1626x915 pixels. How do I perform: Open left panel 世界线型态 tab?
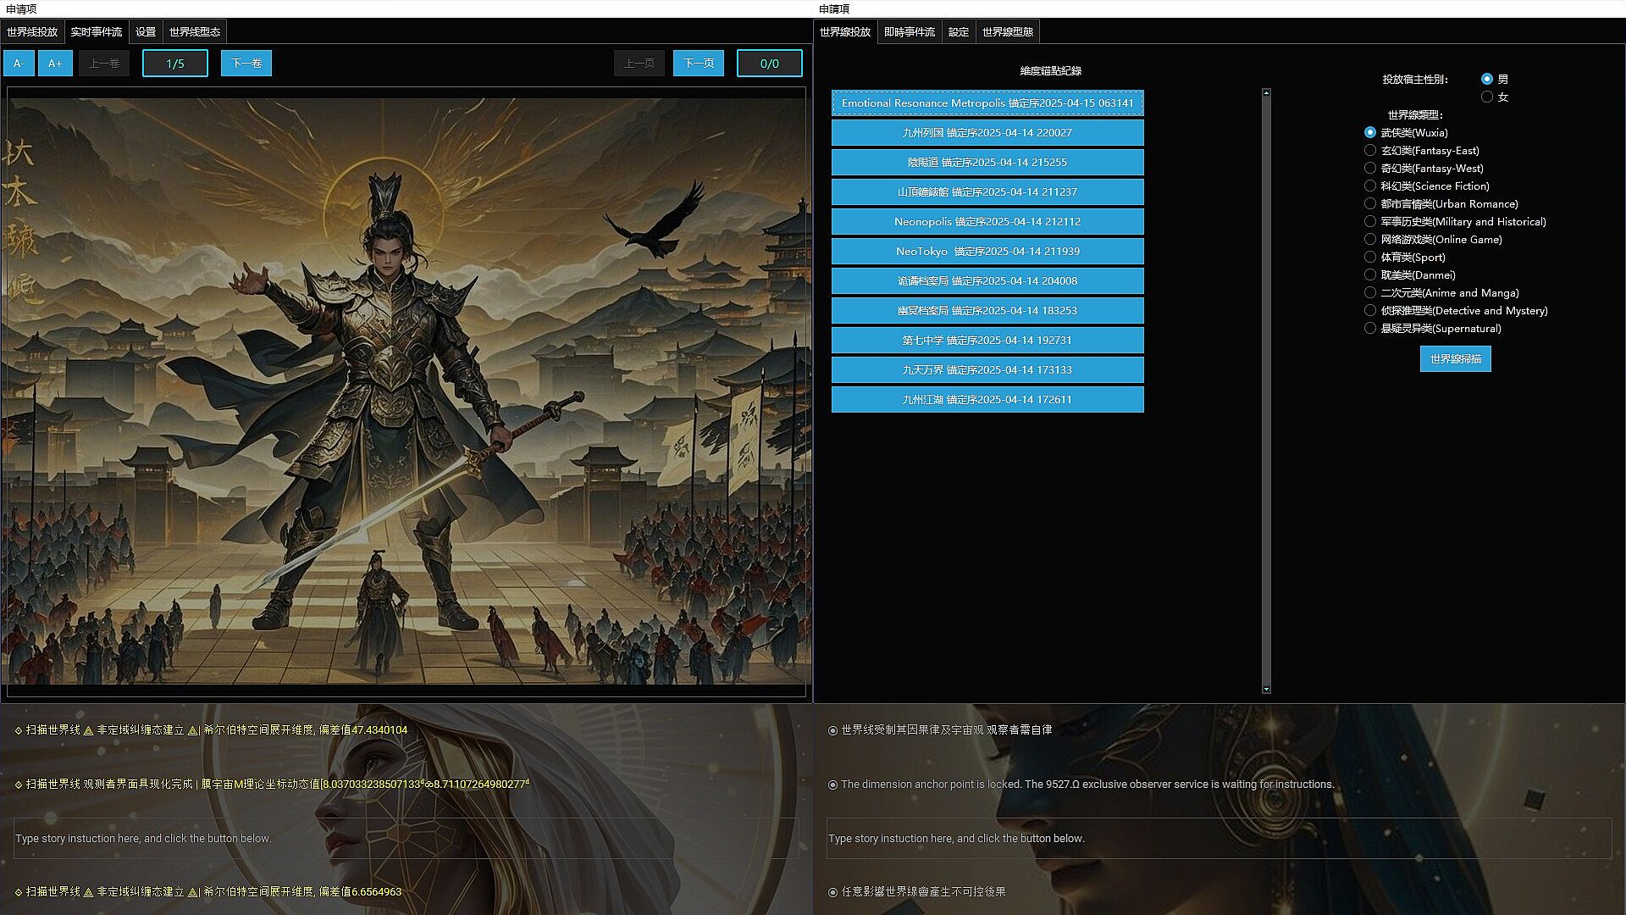[x=194, y=32]
